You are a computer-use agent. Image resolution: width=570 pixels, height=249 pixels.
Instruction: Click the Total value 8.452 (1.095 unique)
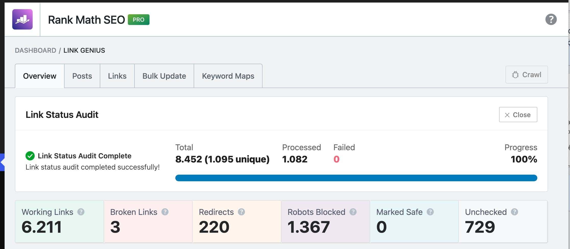point(222,159)
